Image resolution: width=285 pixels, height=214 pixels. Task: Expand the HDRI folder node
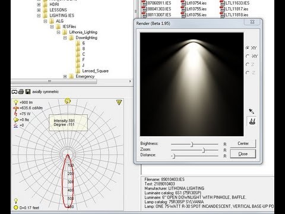point(39,4)
